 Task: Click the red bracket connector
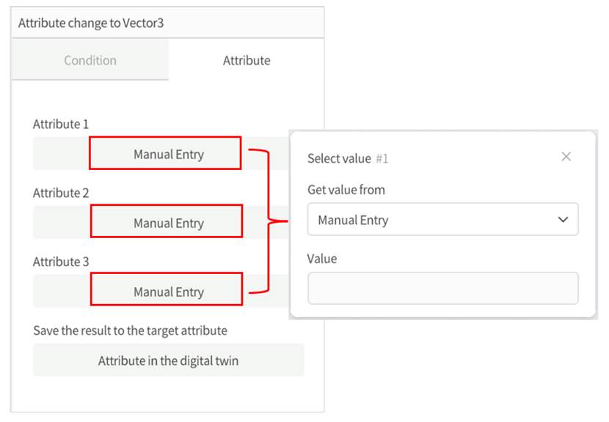point(269,220)
